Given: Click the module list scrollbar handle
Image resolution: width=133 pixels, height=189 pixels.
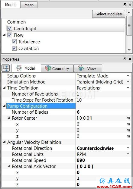Looking at the screenshot, I should (x=129, y=26).
